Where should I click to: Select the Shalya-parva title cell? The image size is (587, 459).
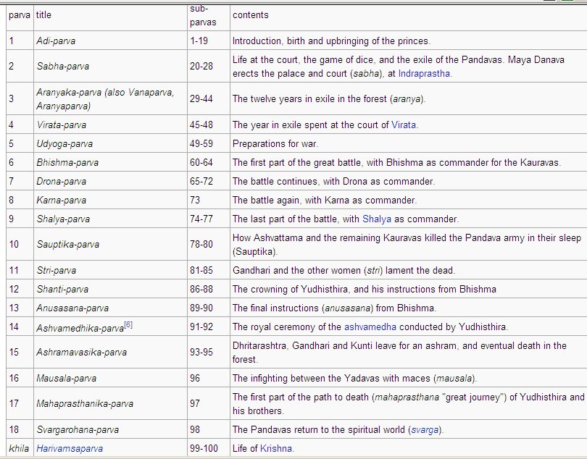(x=110, y=219)
